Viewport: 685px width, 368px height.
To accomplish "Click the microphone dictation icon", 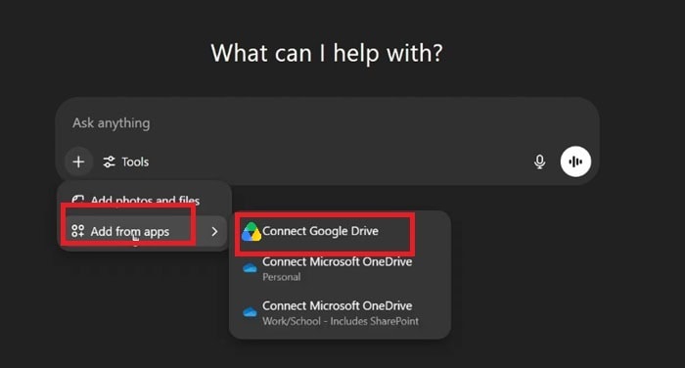I will (539, 161).
